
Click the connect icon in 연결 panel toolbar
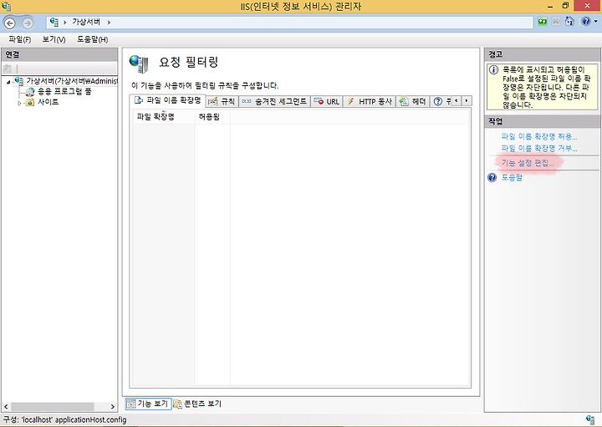click(8, 69)
